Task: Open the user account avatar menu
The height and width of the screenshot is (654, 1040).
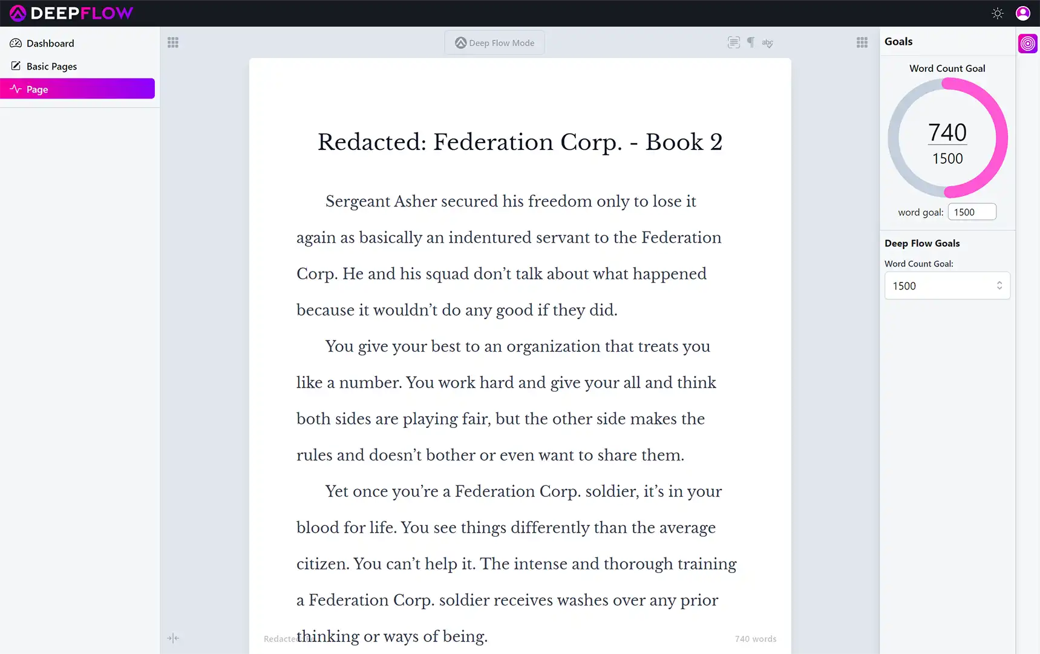Action: click(x=1022, y=13)
